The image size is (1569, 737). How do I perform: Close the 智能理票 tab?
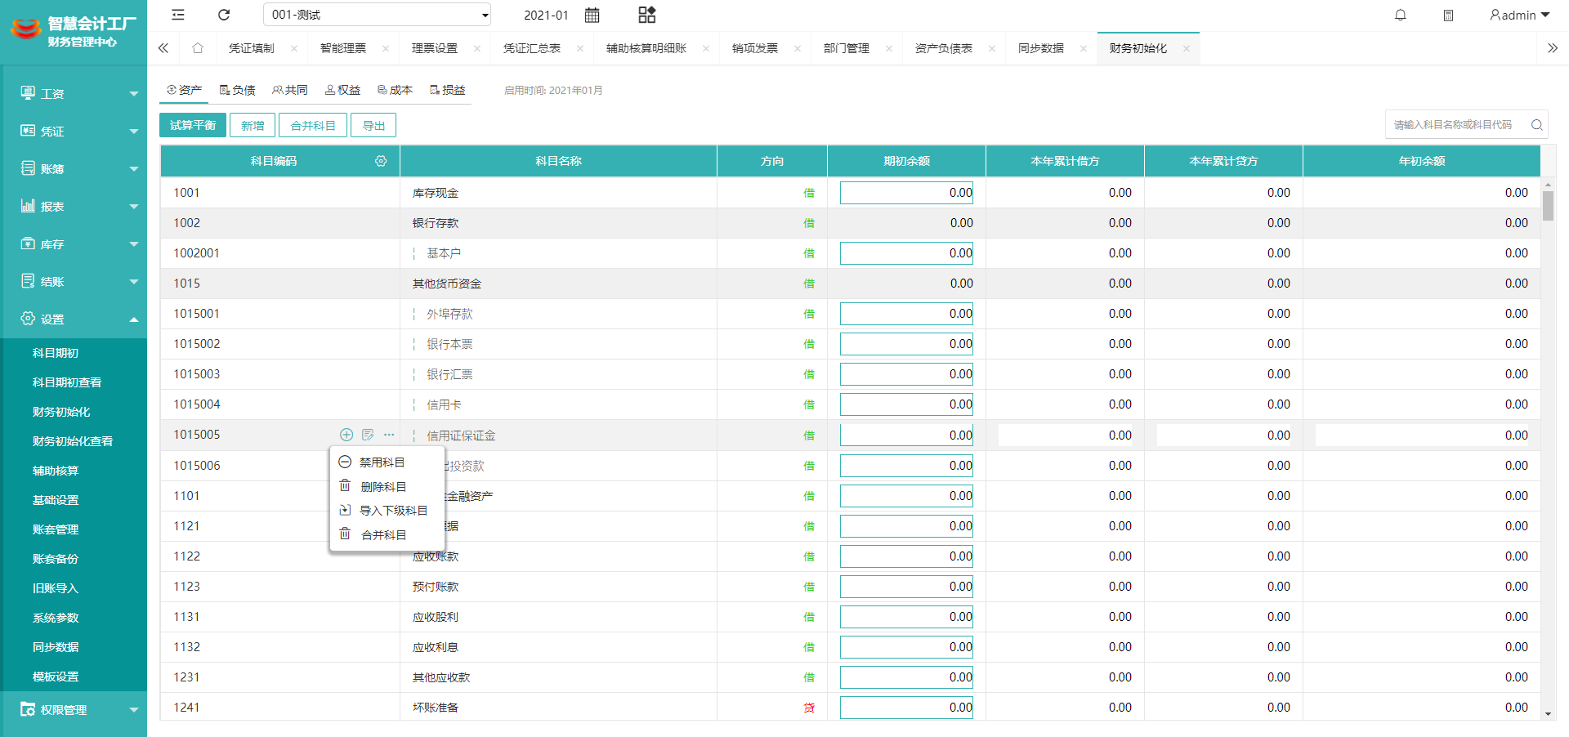coord(386,48)
